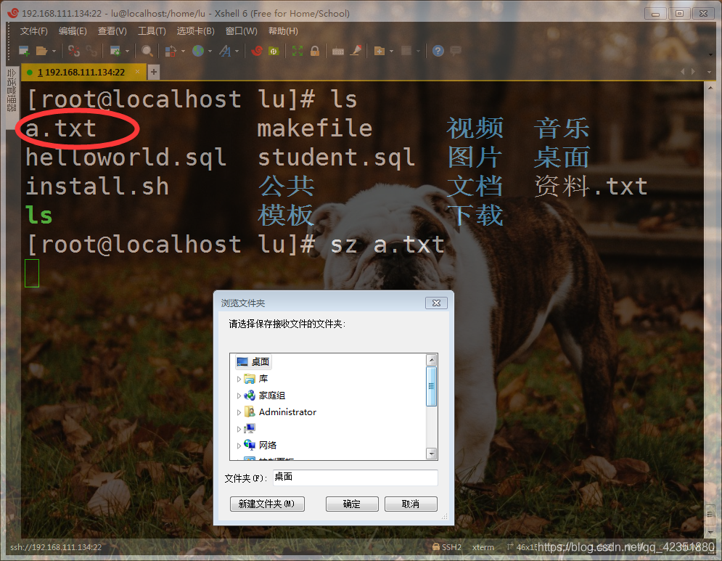Click the chat bubble feedback icon

456,51
